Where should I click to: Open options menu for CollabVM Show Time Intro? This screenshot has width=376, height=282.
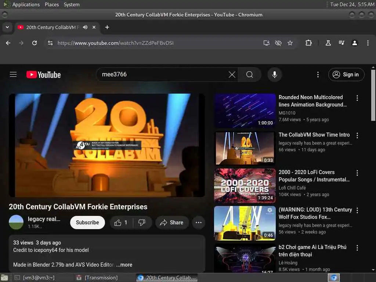point(357,135)
